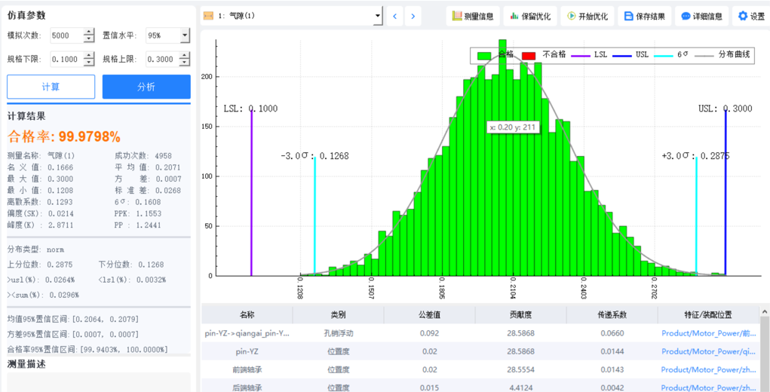770x392 pixels.
Task: Click the 计算 calculate button
Action: (x=51, y=87)
